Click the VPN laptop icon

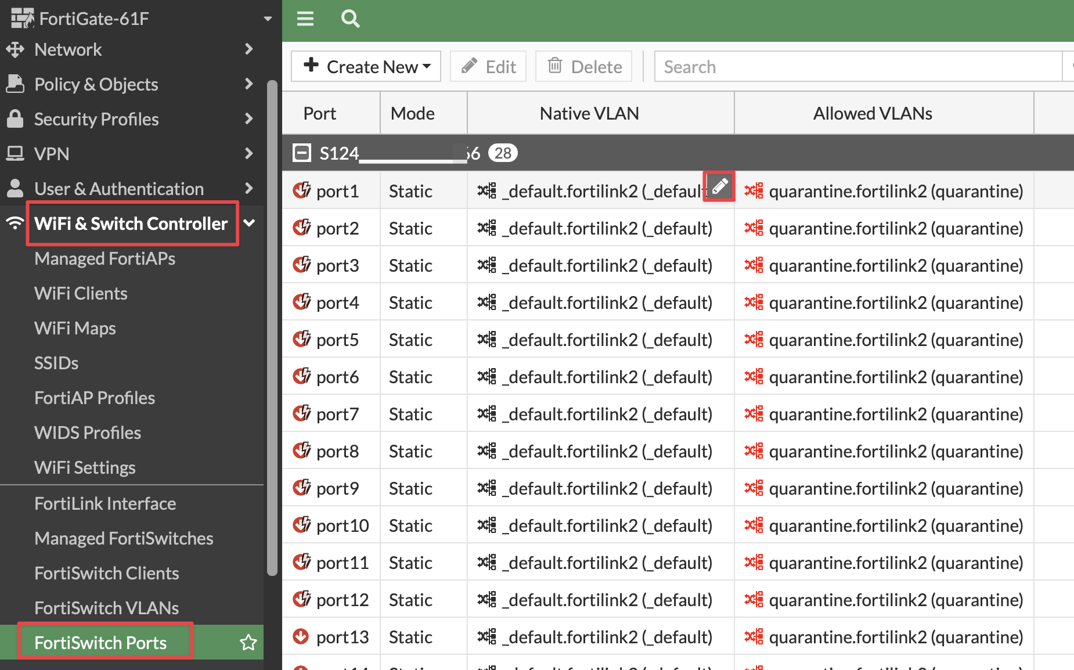pos(15,153)
